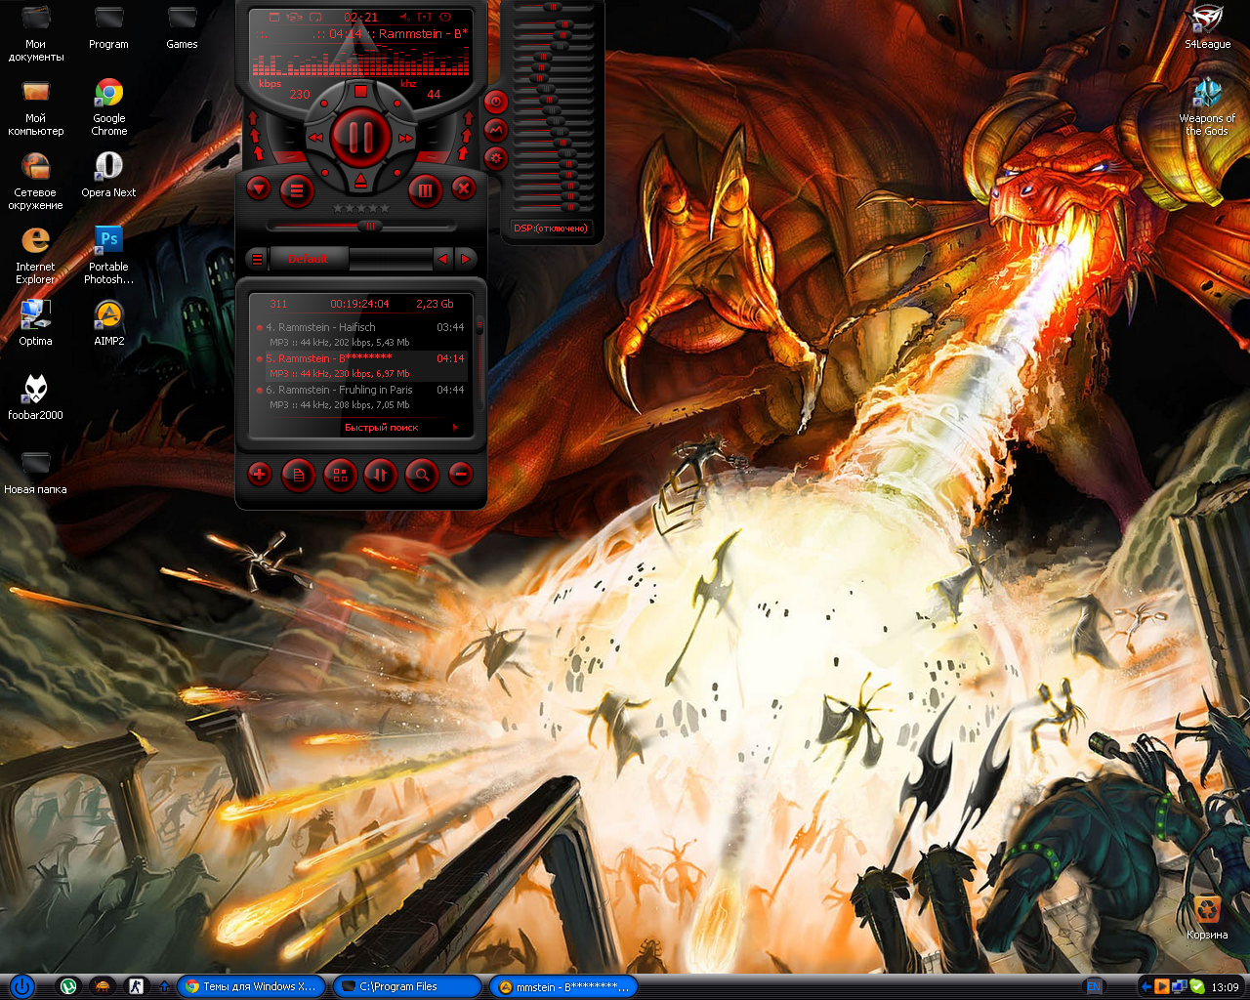Click the bracketed dot icon in display
The height and width of the screenshot is (1000, 1250).
[425, 18]
